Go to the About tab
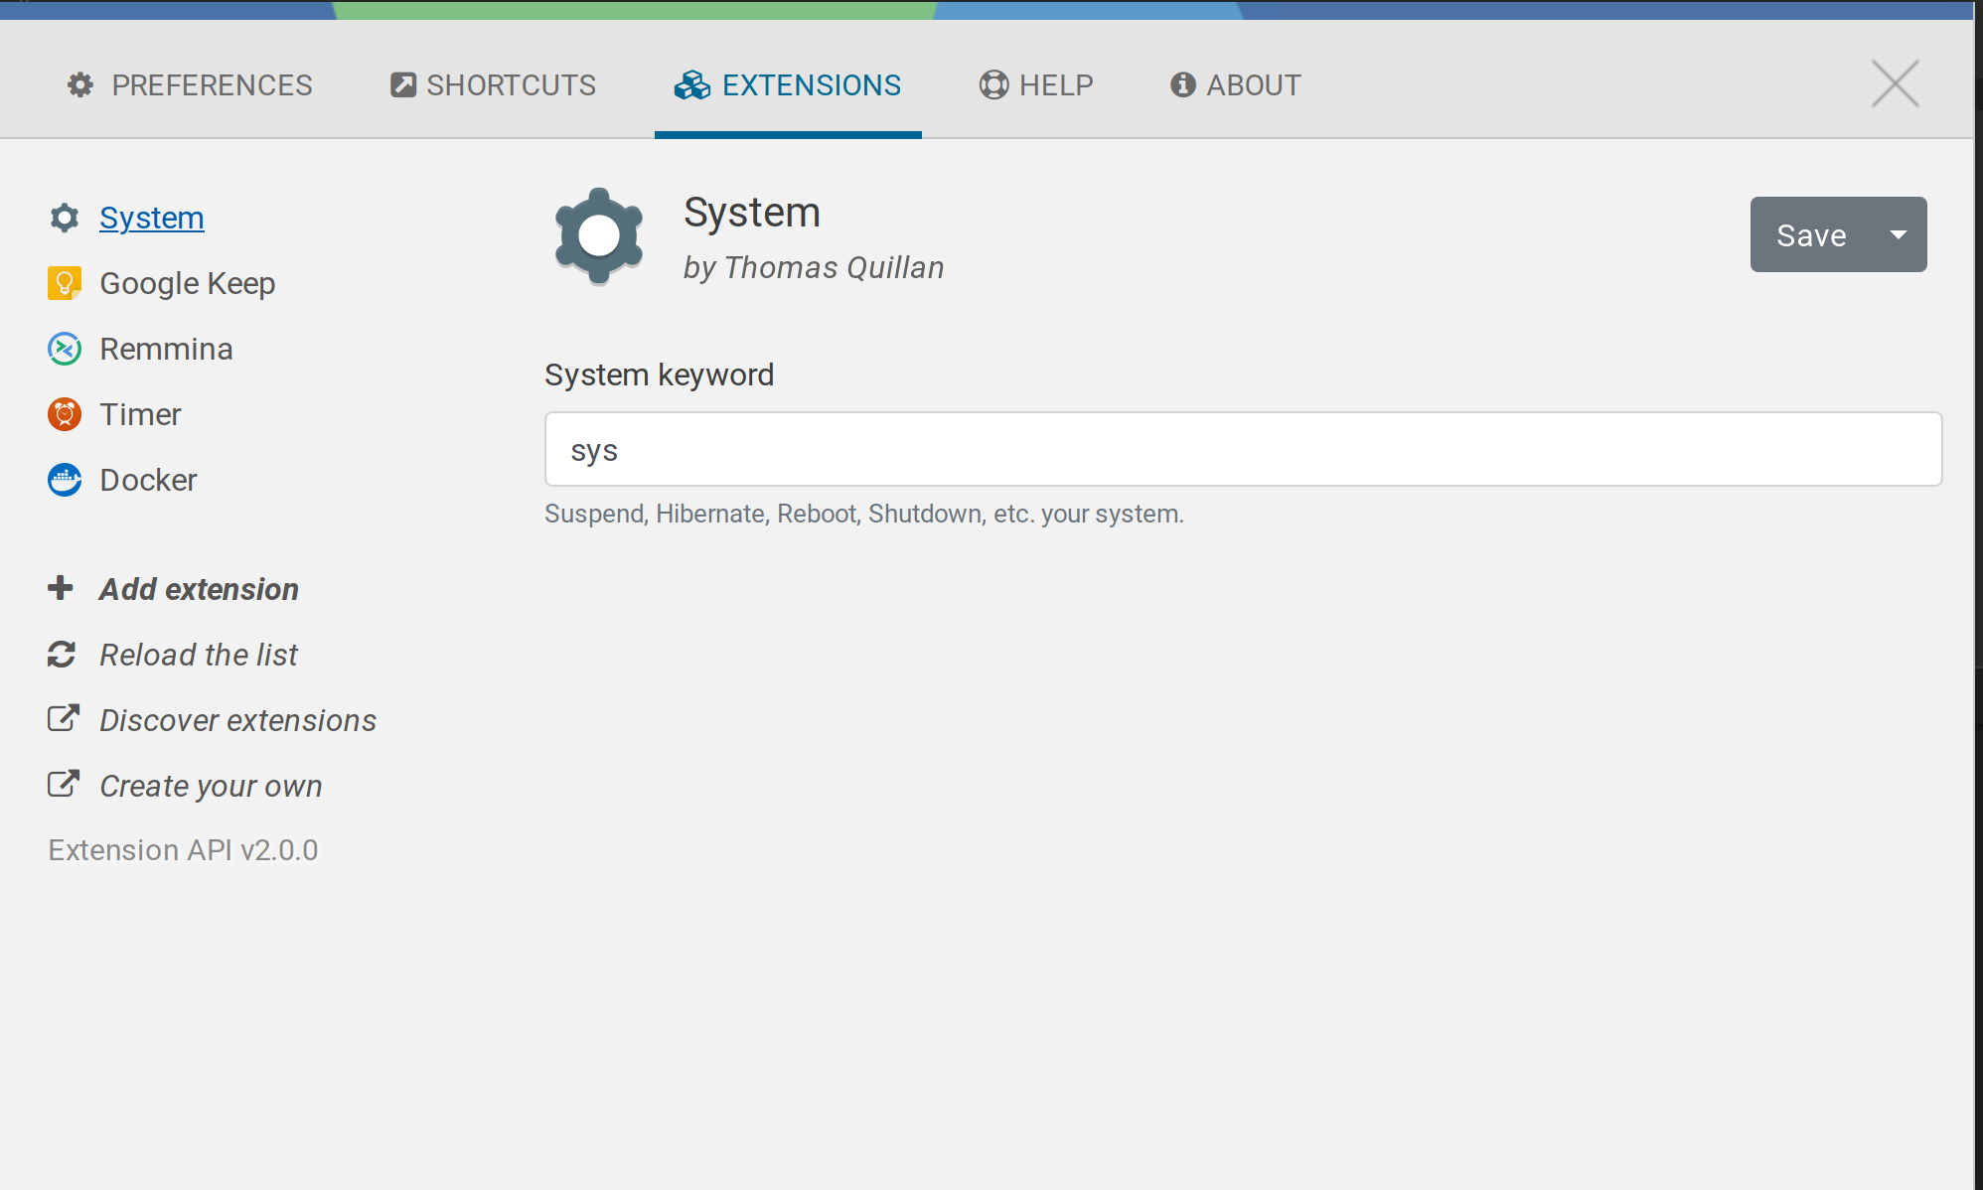Viewport: 1983px width, 1190px height. click(x=1235, y=85)
